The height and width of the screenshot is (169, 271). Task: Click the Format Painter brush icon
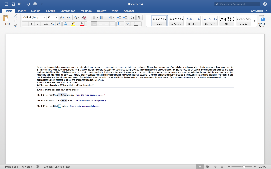(16, 26)
